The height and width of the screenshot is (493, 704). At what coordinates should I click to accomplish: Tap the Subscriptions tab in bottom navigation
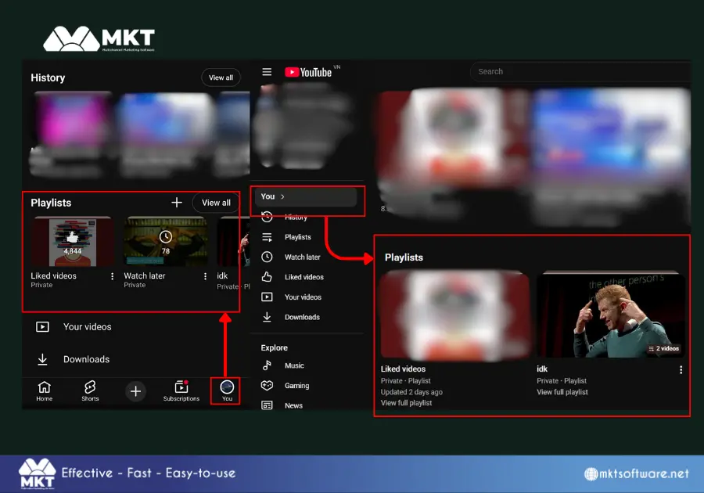(181, 391)
